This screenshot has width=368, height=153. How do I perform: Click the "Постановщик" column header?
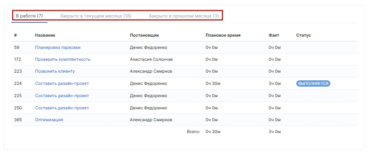(144, 35)
